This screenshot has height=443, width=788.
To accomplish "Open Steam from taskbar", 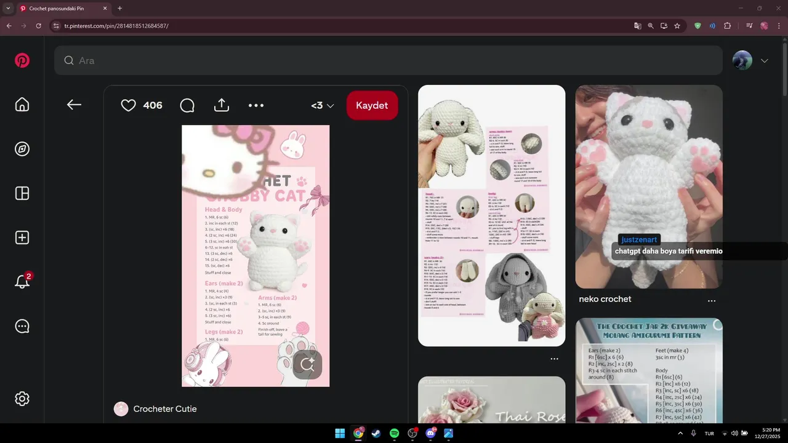I will (376, 433).
